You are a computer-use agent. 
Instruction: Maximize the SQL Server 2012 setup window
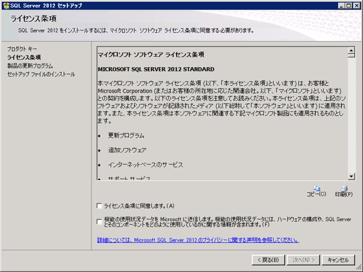348,6
